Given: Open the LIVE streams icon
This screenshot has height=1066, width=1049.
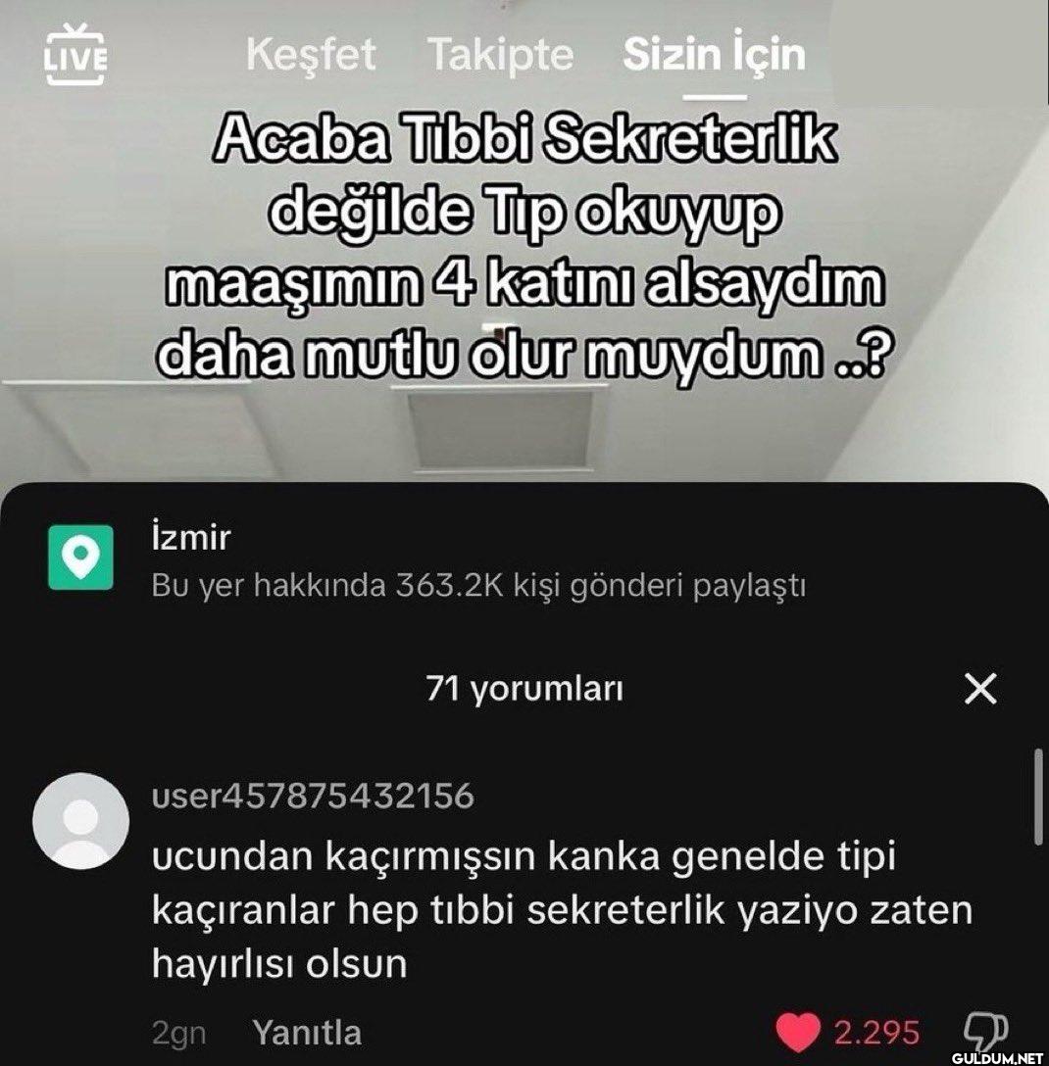Looking at the screenshot, I should (x=75, y=55).
